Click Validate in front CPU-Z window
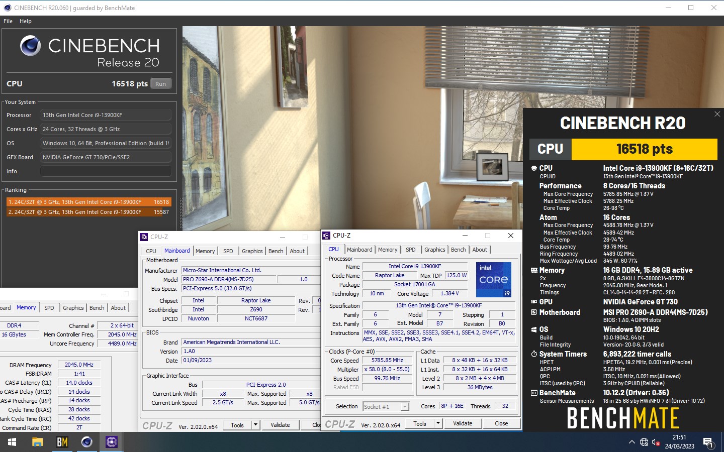The width and height of the screenshot is (724, 452). [463, 423]
